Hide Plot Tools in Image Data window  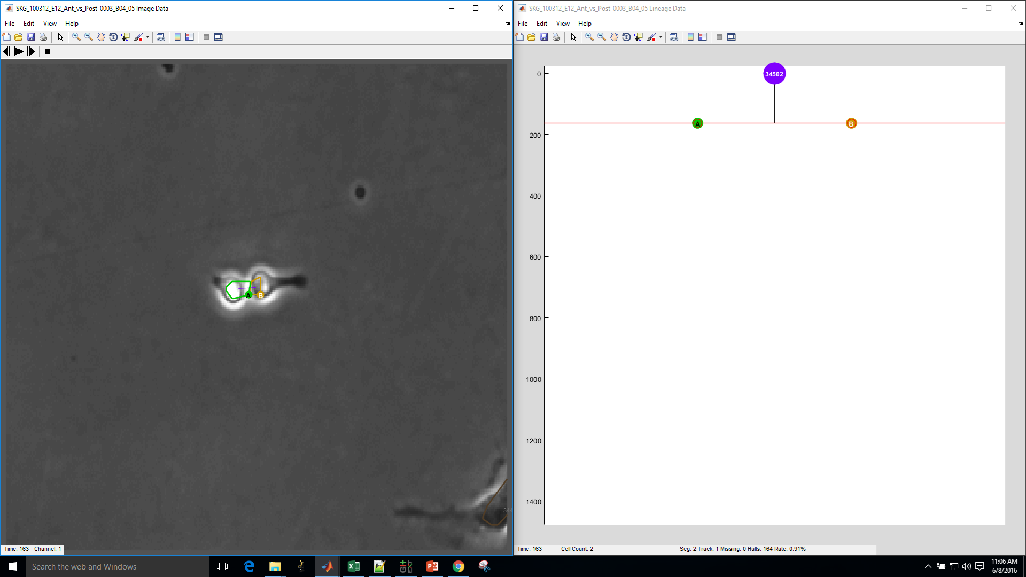coord(206,37)
